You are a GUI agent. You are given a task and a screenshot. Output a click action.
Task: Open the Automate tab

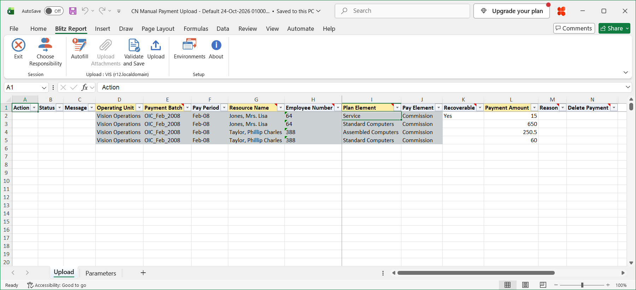tap(300, 29)
